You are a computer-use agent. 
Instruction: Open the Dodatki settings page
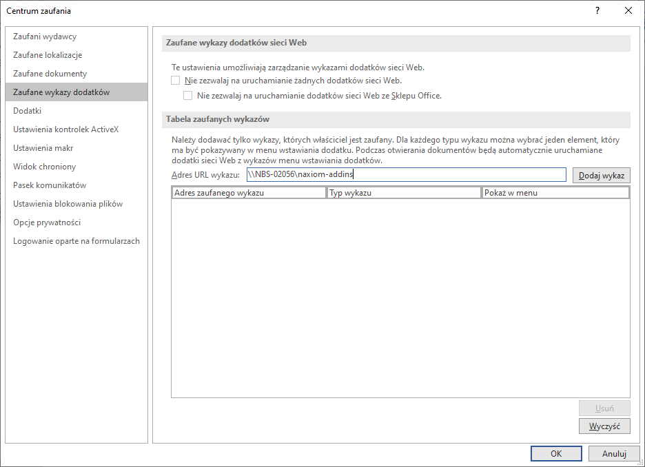click(x=28, y=111)
